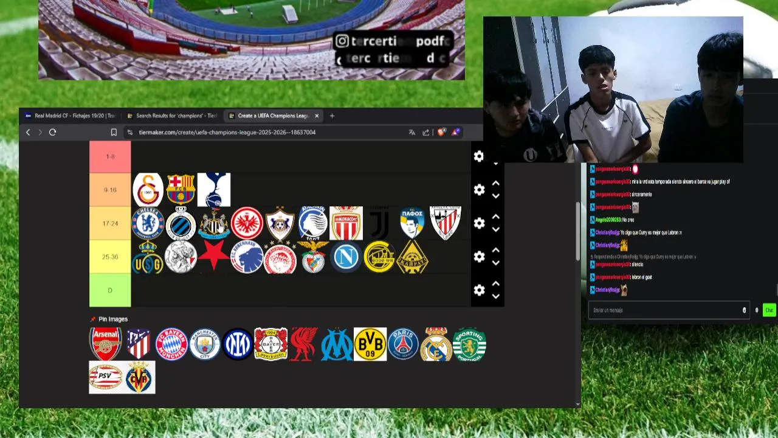The image size is (778, 438).
Task: Click the PSV logo
Action: pos(105,377)
